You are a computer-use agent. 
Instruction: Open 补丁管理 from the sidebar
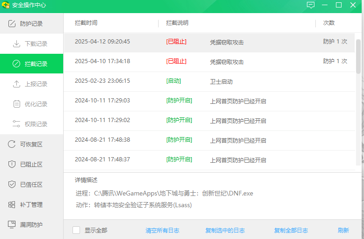point(31,204)
